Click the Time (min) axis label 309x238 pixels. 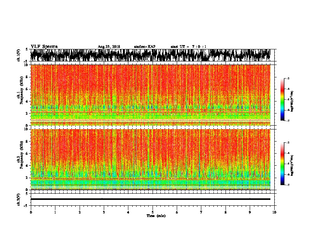(x=156, y=216)
